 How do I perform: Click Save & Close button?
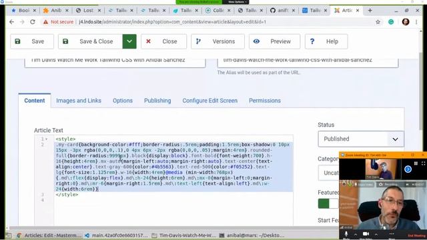pos(90,41)
